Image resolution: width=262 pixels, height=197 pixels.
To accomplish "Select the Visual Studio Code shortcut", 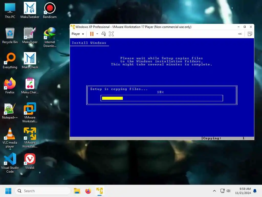I will click(10, 163).
